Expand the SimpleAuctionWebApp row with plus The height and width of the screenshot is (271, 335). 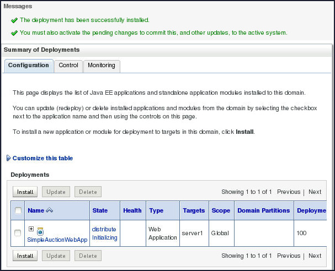[x=31, y=229]
